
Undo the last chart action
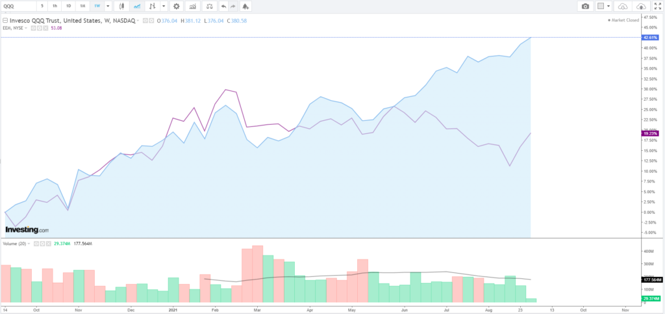click(223, 7)
